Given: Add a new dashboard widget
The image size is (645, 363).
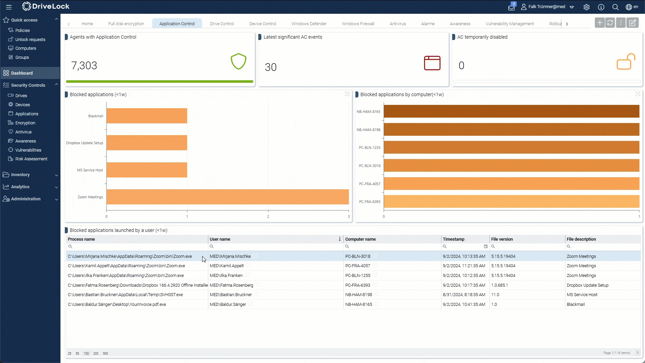Looking at the screenshot, I should pos(600,23).
